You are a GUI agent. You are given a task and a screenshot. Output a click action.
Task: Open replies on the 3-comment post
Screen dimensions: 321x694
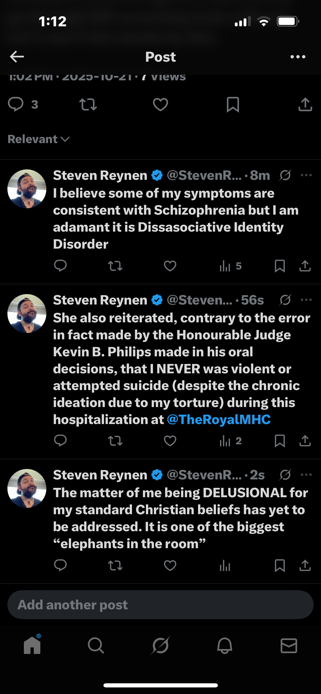16,104
